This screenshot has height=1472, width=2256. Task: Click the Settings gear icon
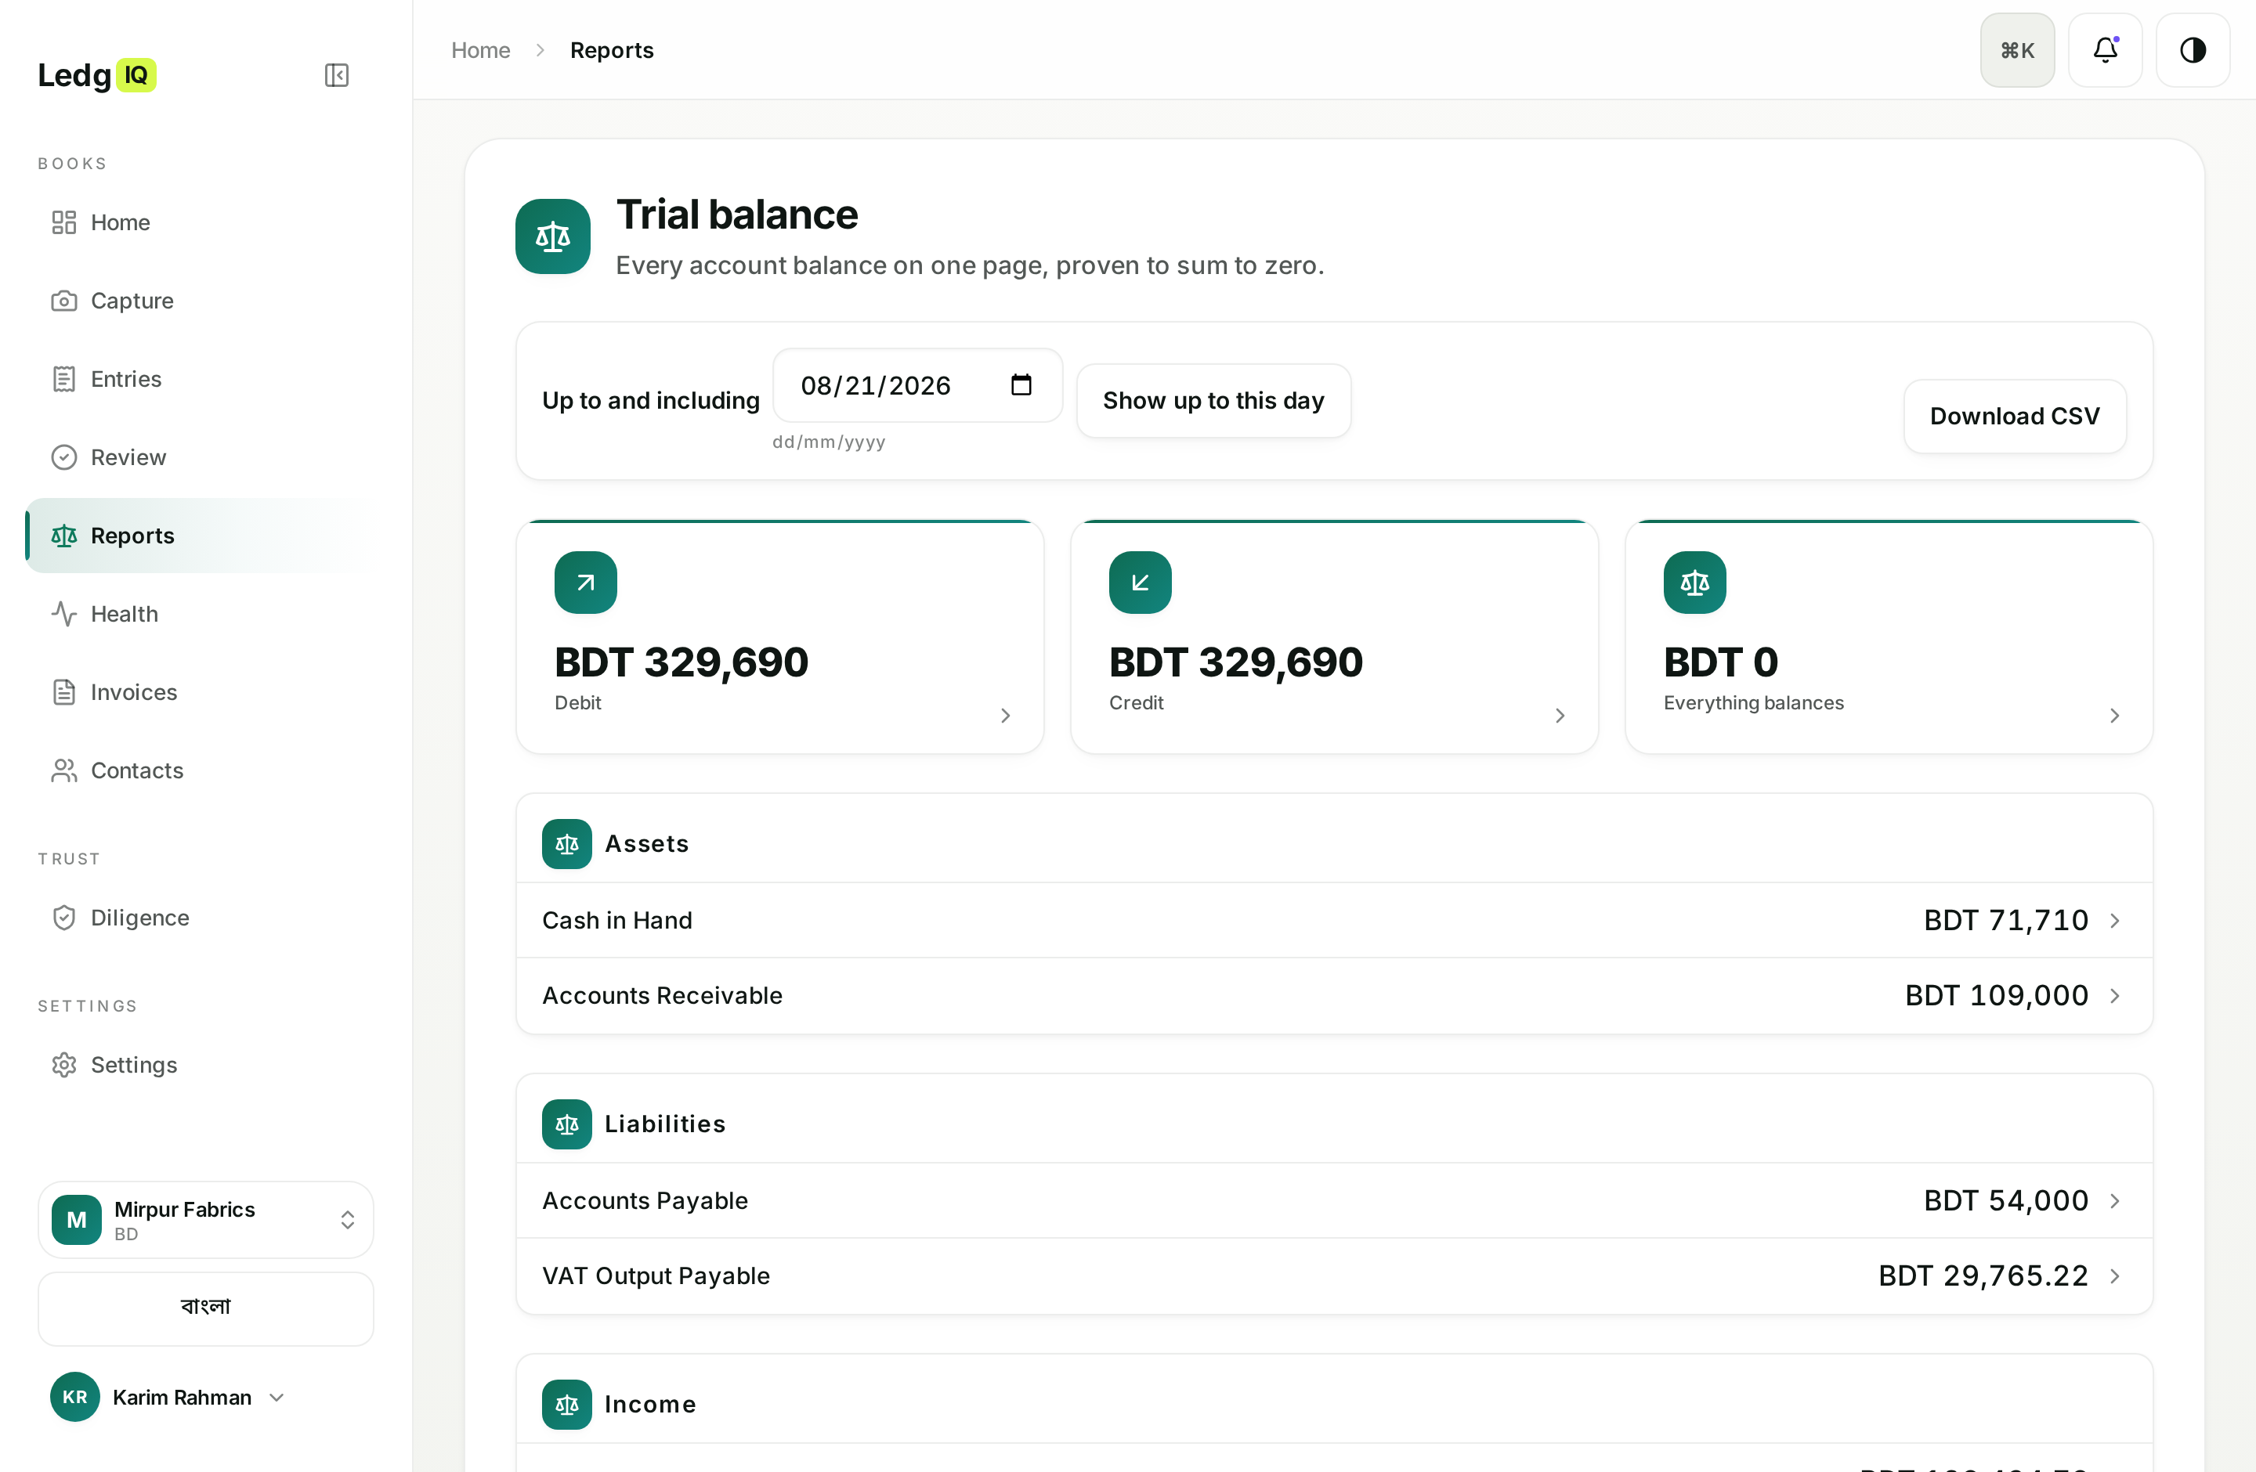[x=63, y=1065]
